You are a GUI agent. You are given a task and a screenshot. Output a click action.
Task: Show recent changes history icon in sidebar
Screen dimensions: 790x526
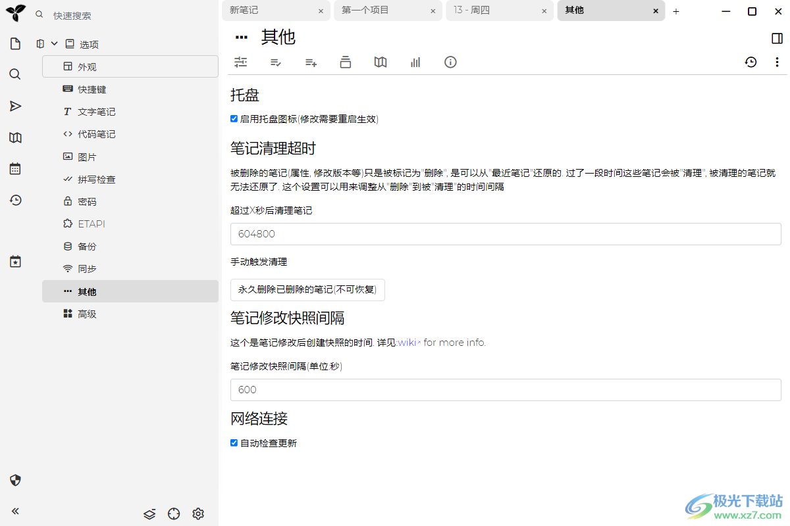[x=15, y=200]
